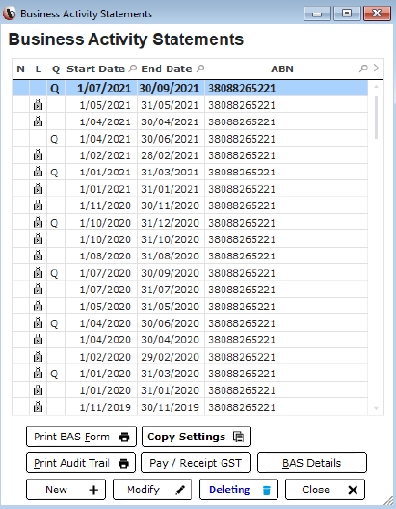The width and height of the screenshot is (396, 509).
Task: Click Q marker on the 30/06/2021 row
Action: click(54, 139)
